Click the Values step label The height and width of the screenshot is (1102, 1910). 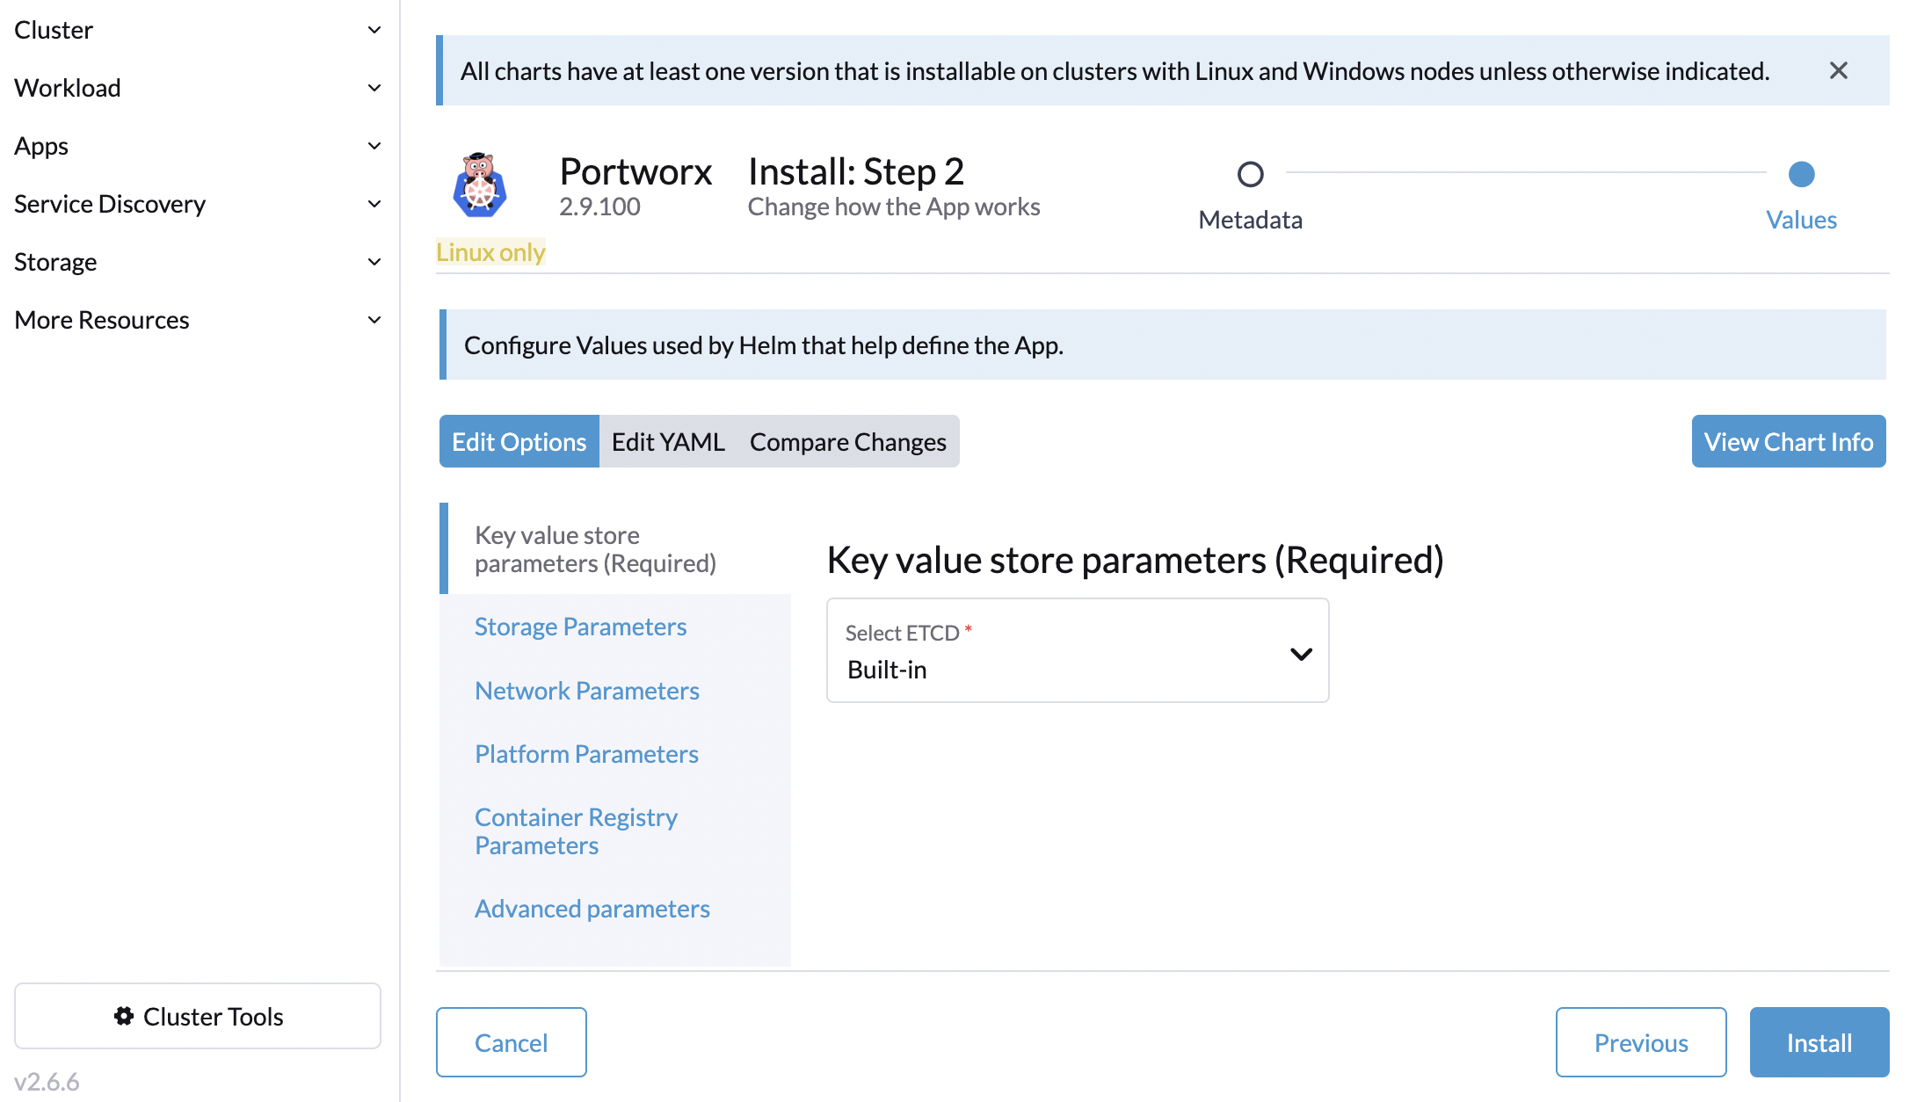(1801, 220)
